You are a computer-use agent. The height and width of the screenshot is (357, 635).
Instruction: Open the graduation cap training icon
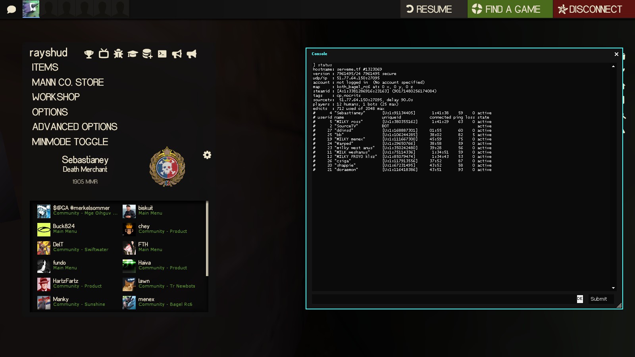[133, 54]
